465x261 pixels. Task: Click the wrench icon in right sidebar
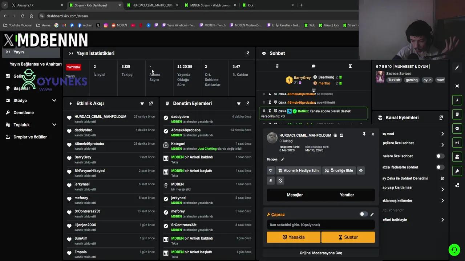[457, 171]
